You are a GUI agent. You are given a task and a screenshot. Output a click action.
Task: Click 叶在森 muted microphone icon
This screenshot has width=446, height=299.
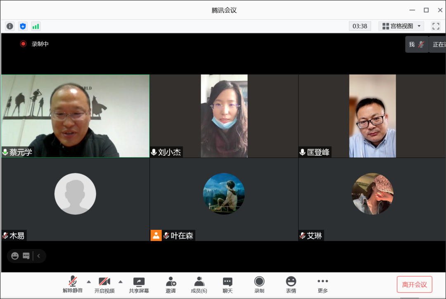(x=166, y=236)
